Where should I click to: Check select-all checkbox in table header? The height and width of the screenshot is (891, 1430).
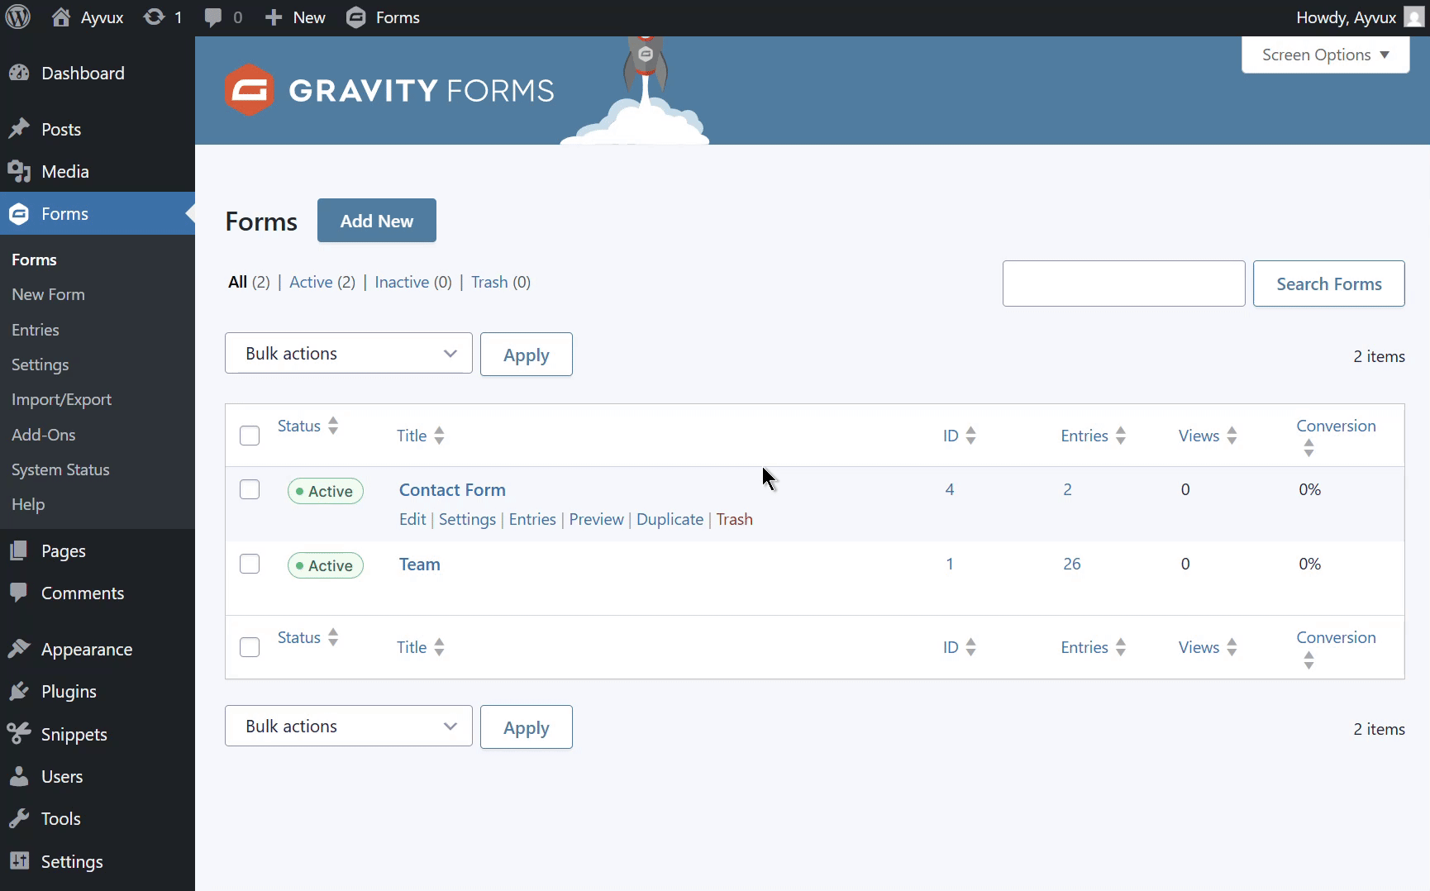[250, 436]
